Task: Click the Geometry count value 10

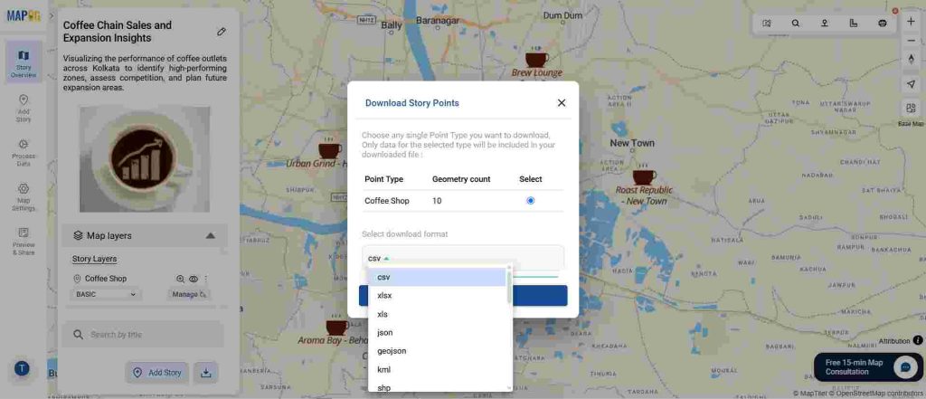Action: click(437, 201)
